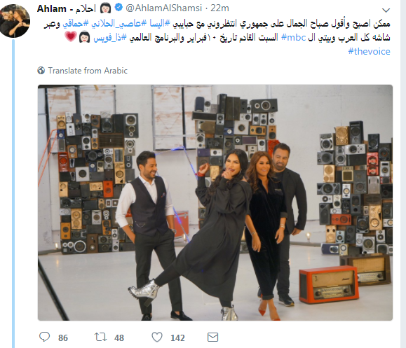
Task: Click the reply speech bubble icon
Action: [x=44, y=337]
